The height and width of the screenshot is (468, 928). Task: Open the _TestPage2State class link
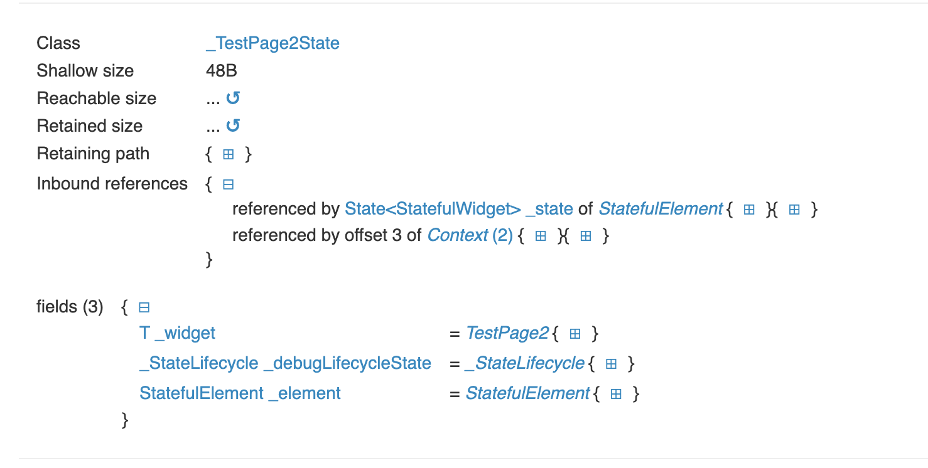click(x=273, y=43)
